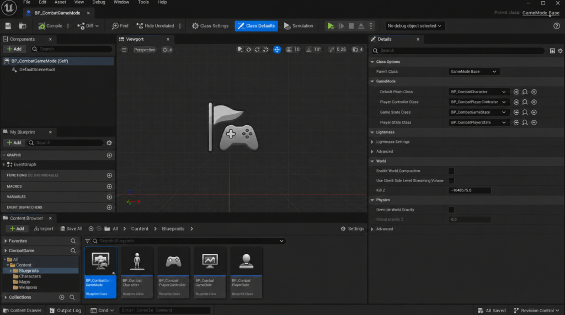Open the debug object selector dropdown
The width and height of the screenshot is (565, 315).
pyautogui.click(x=414, y=26)
